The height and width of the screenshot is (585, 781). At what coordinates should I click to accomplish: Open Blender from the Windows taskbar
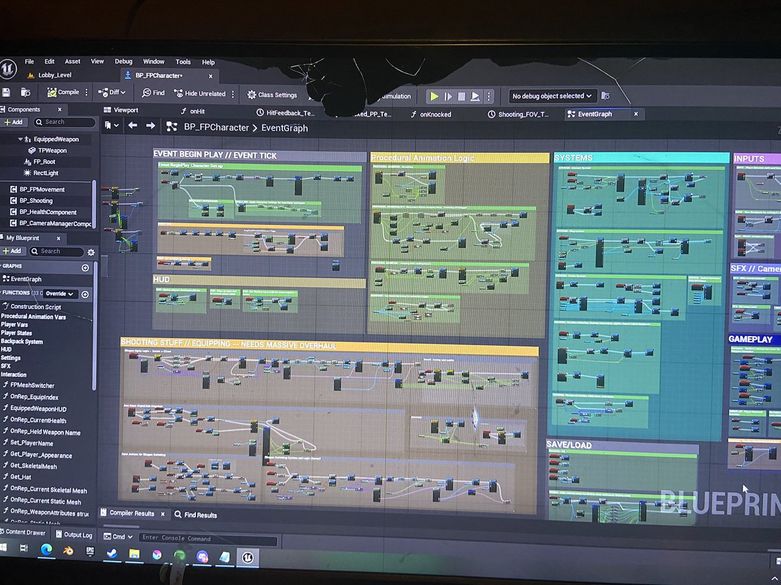(68, 552)
